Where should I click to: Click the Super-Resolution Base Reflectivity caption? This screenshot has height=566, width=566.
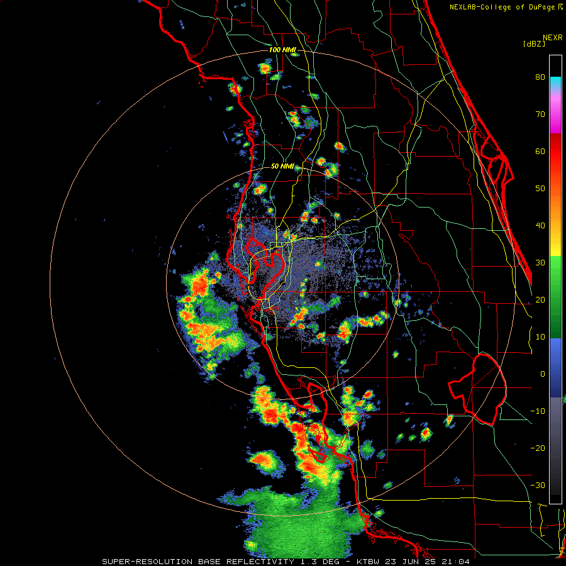pyautogui.click(x=286, y=562)
